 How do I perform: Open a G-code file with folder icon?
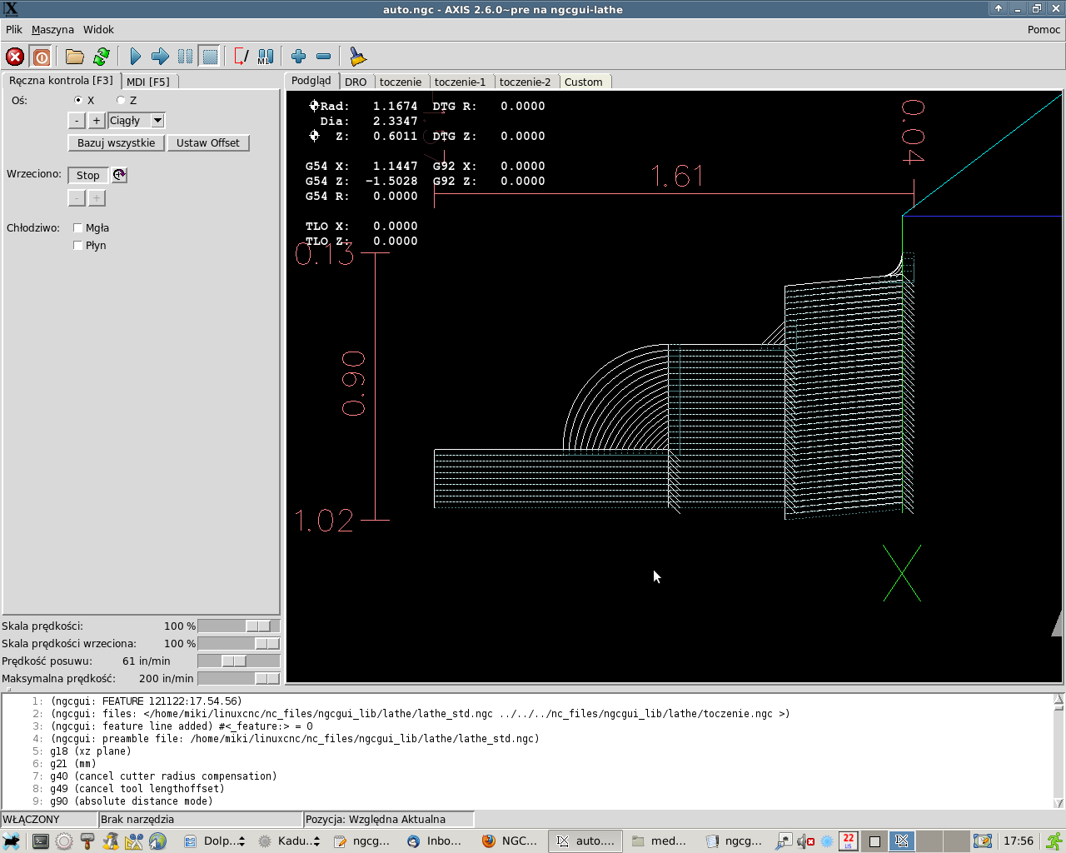[x=75, y=57]
